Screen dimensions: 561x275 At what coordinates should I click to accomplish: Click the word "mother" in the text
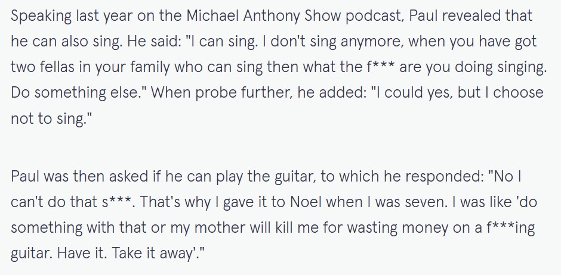pyautogui.click(x=219, y=227)
